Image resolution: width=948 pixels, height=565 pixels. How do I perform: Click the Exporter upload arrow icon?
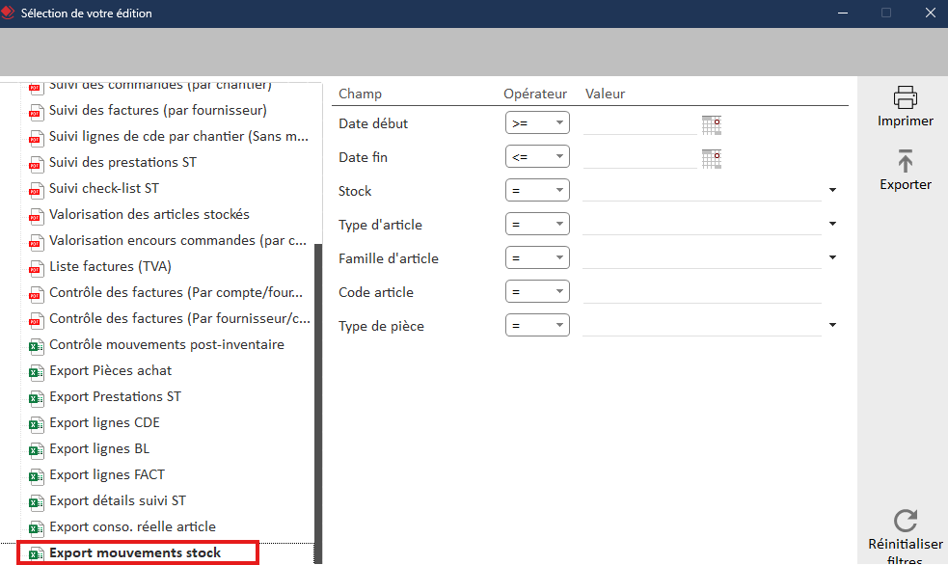(x=905, y=161)
